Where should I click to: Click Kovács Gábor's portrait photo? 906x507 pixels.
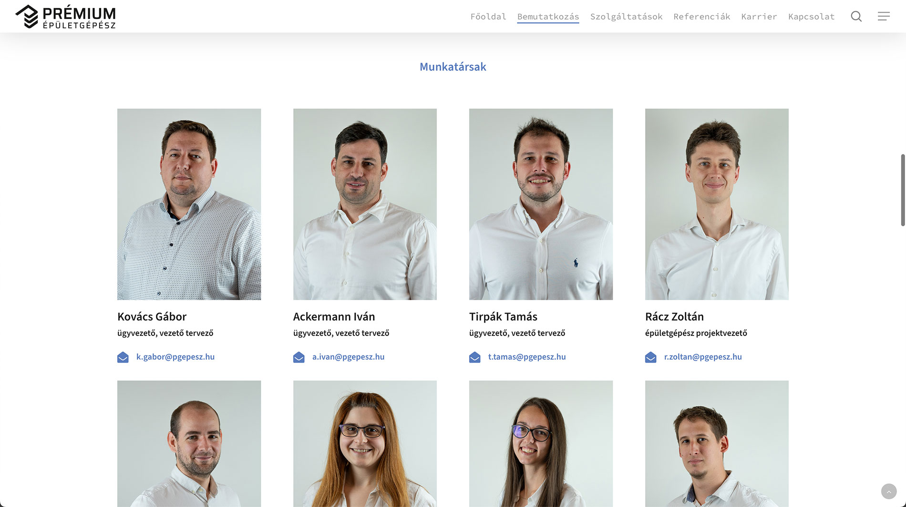[189, 204]
